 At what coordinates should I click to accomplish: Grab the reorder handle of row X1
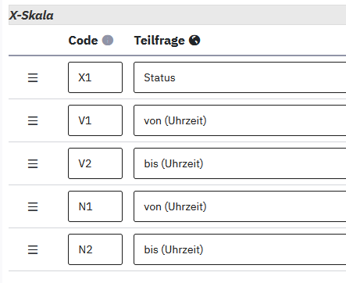[x=33, y=77]
